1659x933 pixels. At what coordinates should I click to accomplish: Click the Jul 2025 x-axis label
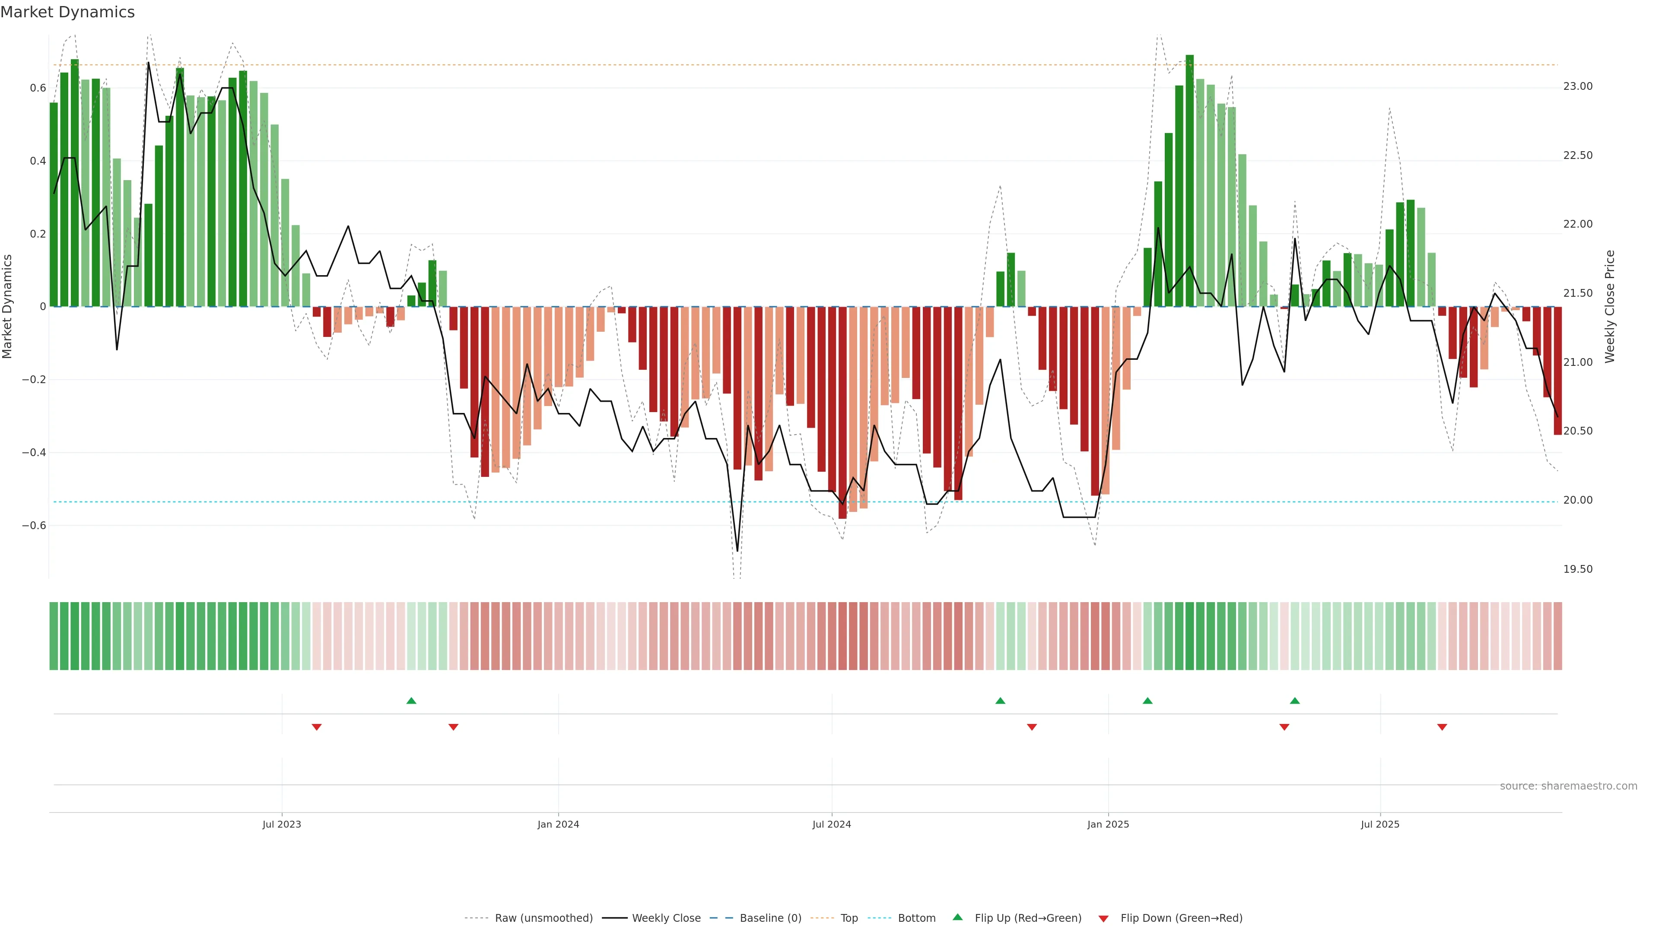[1379, 824]
